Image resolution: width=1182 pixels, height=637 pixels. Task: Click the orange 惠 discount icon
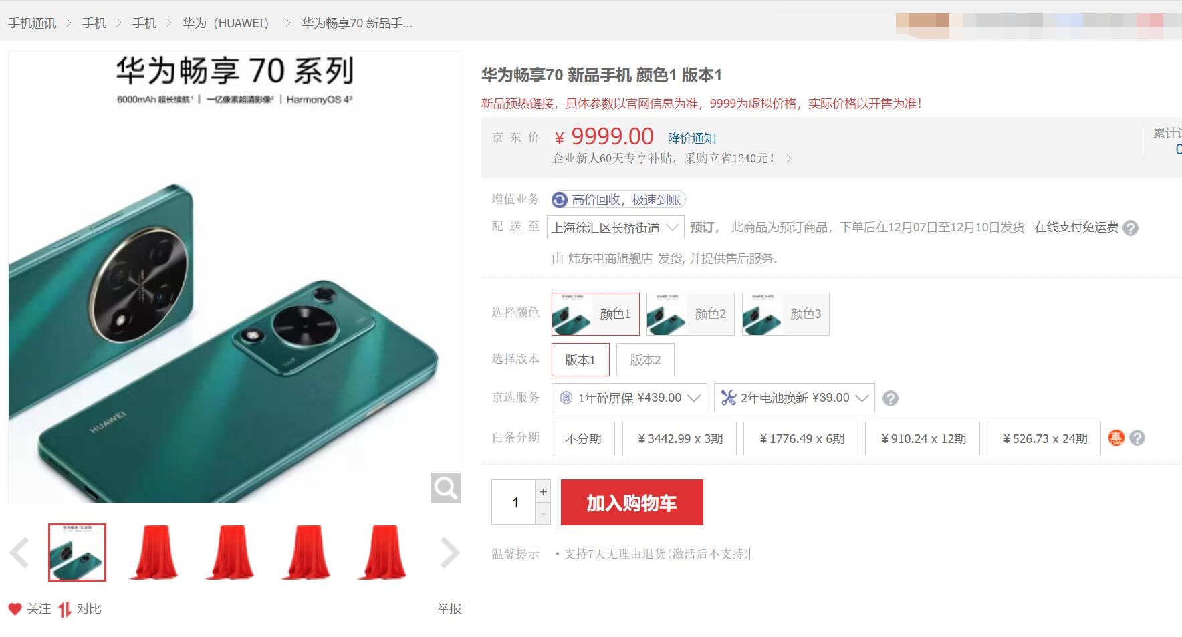point(1116,438)
